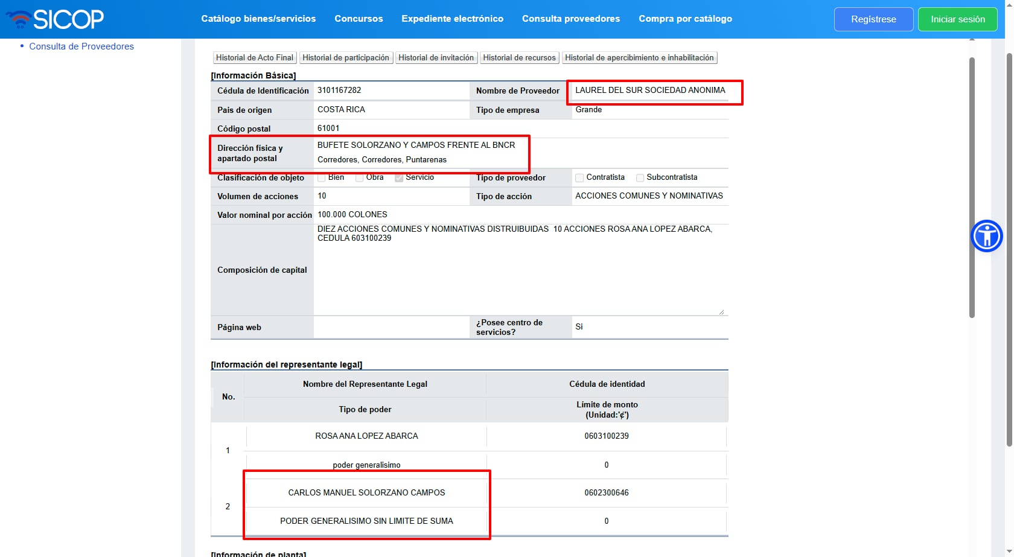Toggle the Servicio checkbox
Image resolution: width=1014 pixels, height=557 pixels.
click(399, 178)
